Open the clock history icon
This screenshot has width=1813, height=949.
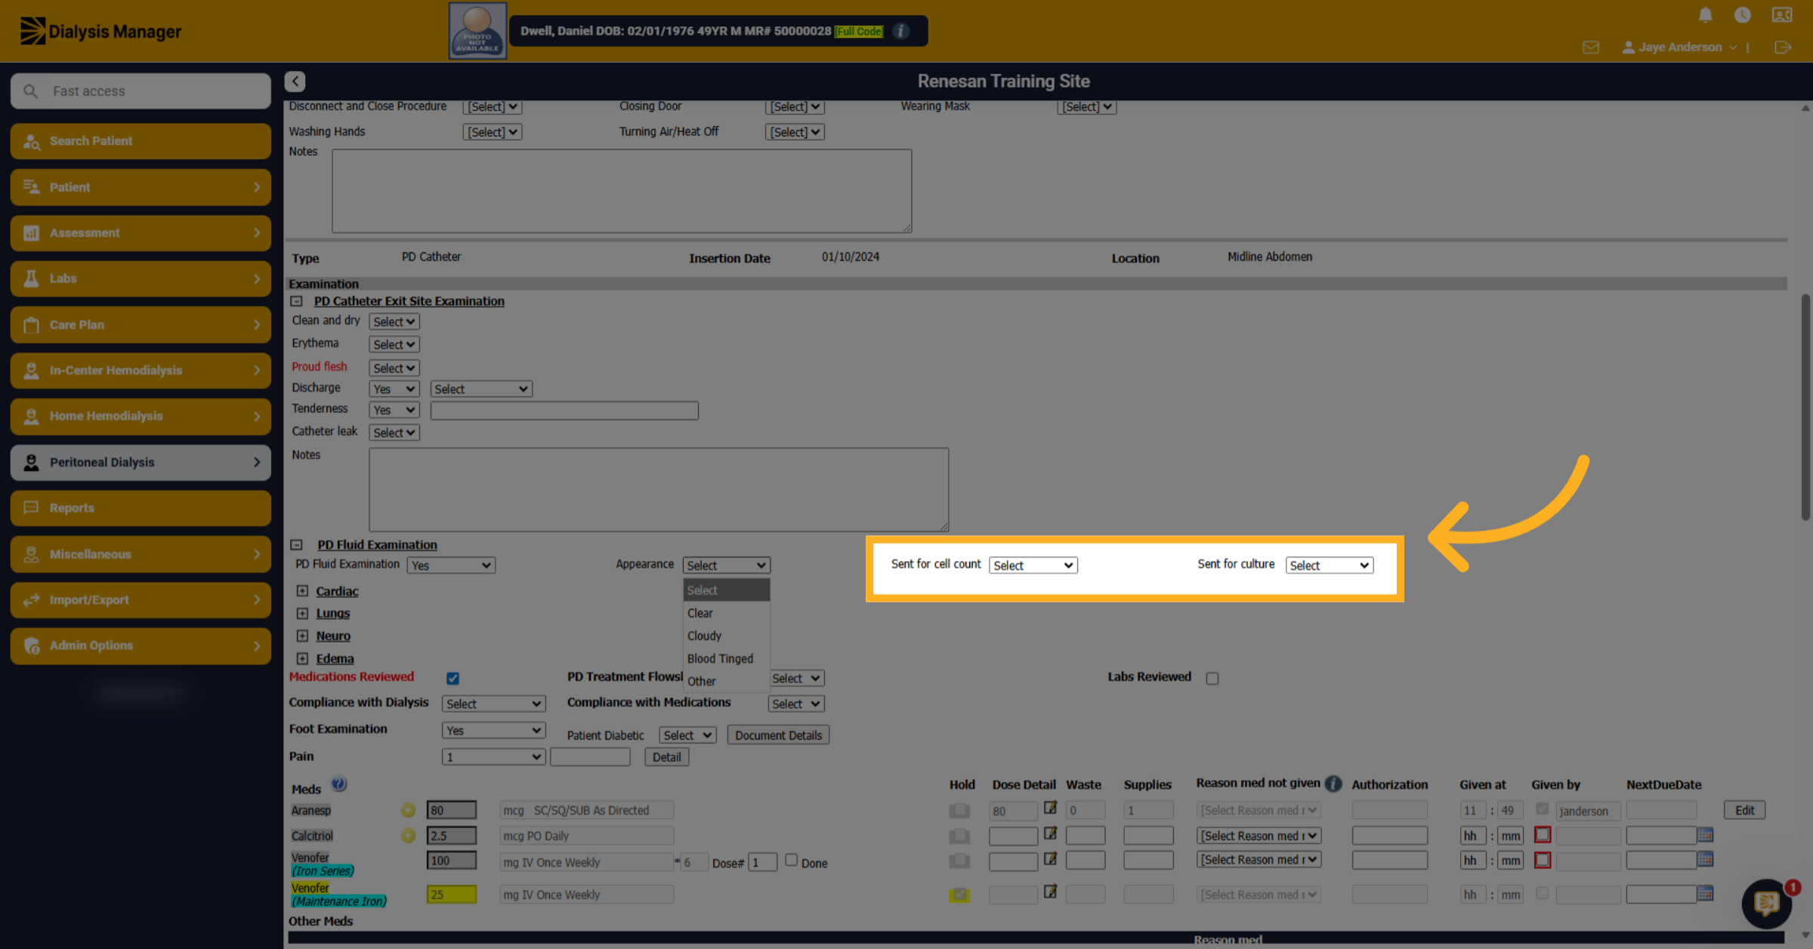tap(1742, 15)
